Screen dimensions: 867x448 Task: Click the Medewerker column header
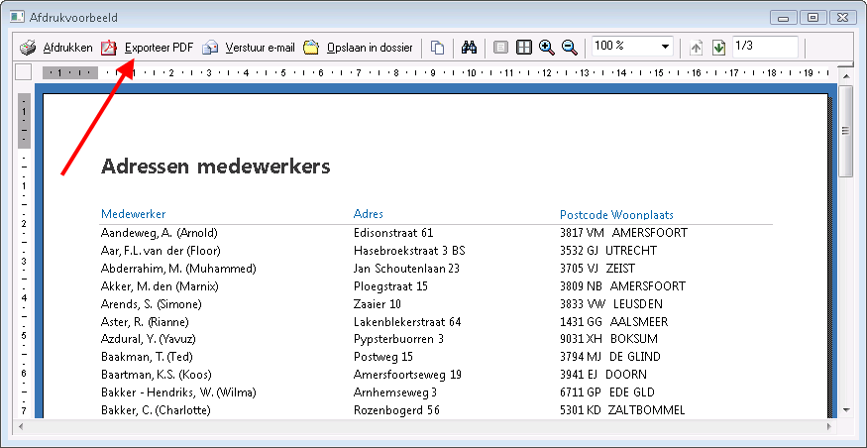tap(133, 214)
